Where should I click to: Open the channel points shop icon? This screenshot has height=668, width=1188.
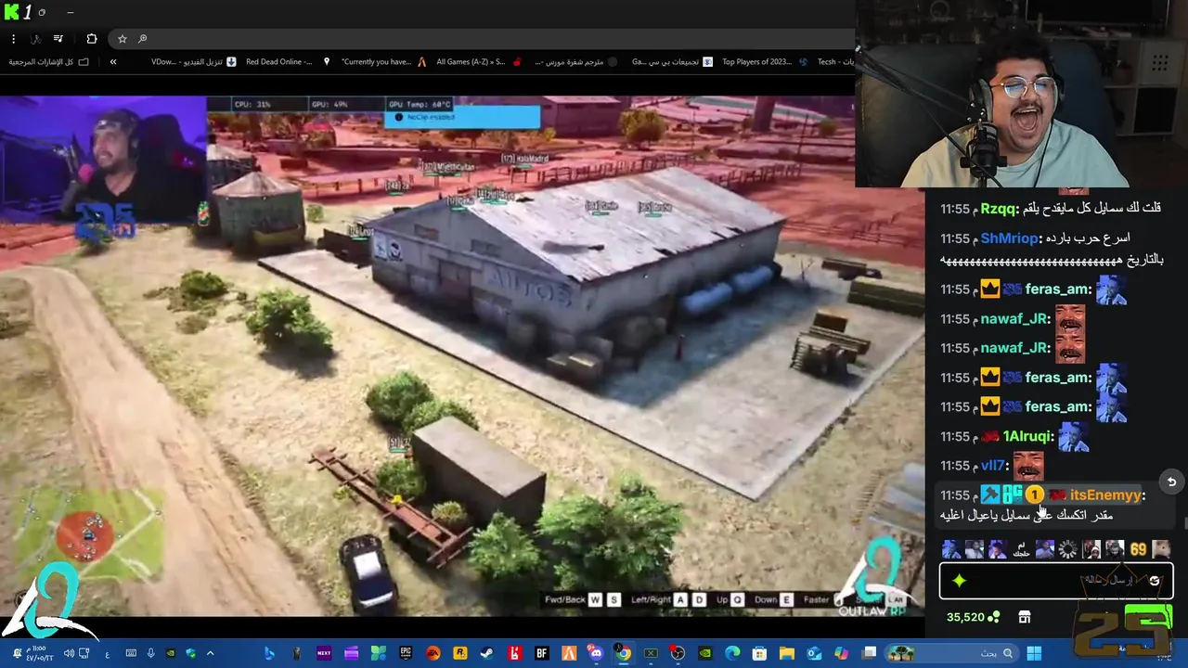[x=1025, y=617]
